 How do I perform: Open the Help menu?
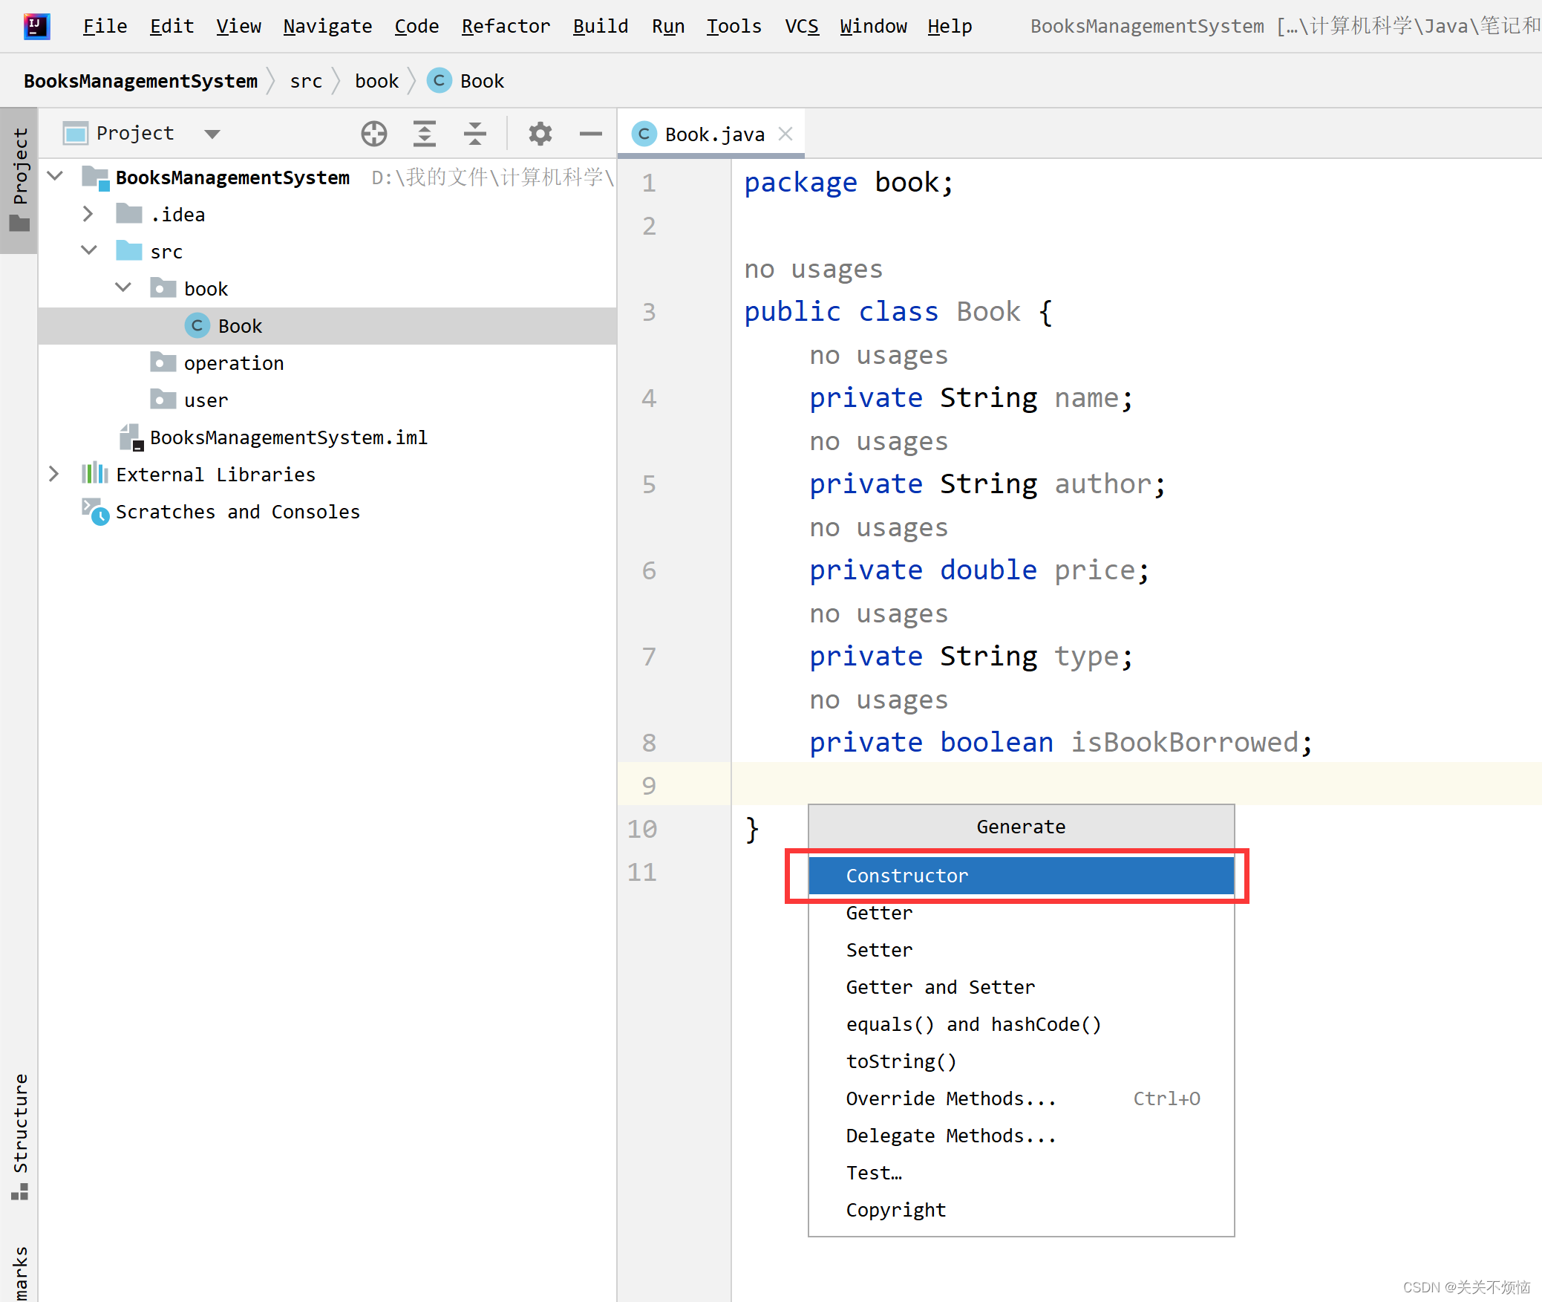[x=950, y=27]
